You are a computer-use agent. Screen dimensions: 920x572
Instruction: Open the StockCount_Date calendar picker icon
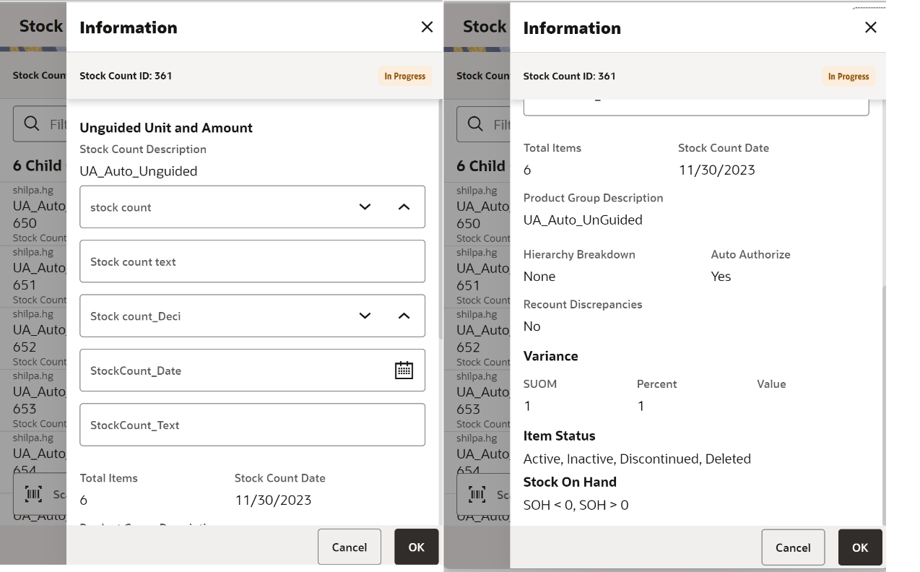404,370
